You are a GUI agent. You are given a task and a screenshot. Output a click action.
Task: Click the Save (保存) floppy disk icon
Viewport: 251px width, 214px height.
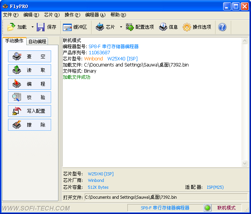[x=41, y=27]
